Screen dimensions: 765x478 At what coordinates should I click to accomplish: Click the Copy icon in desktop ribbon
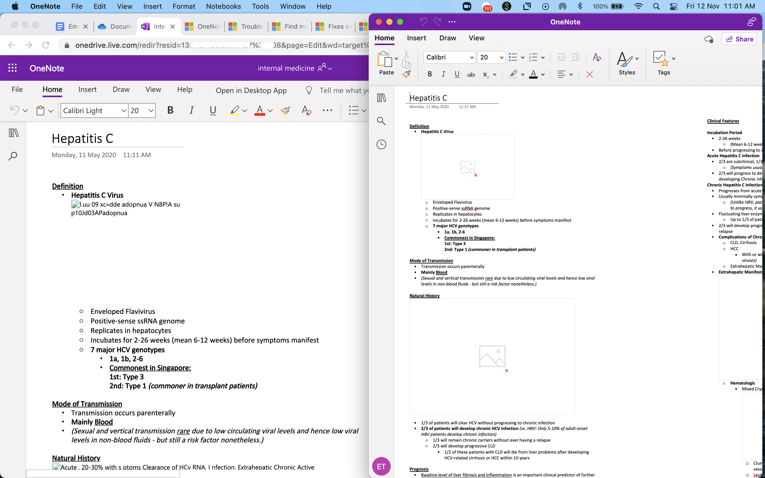click(x=406, y=64)
